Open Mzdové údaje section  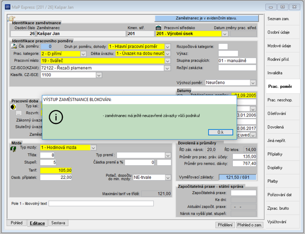coord(282,46)
